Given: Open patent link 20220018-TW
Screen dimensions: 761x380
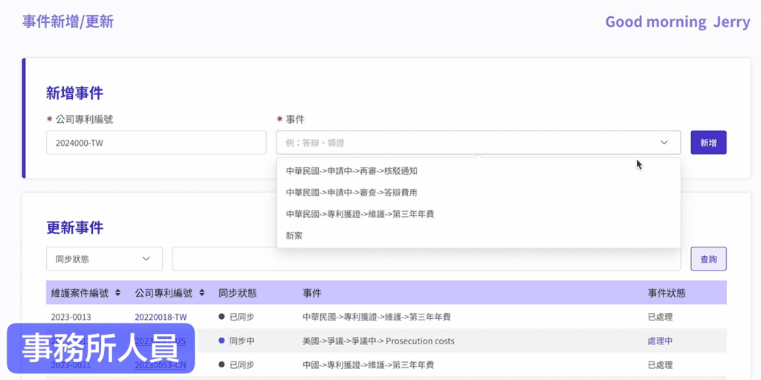Looking at the screenshot, I should tap(161, 317).
